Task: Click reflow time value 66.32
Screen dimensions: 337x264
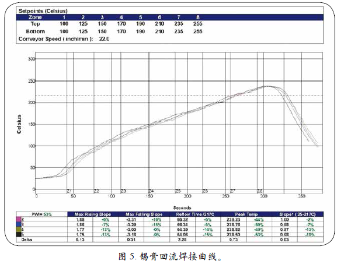Action: coord(182,220)
